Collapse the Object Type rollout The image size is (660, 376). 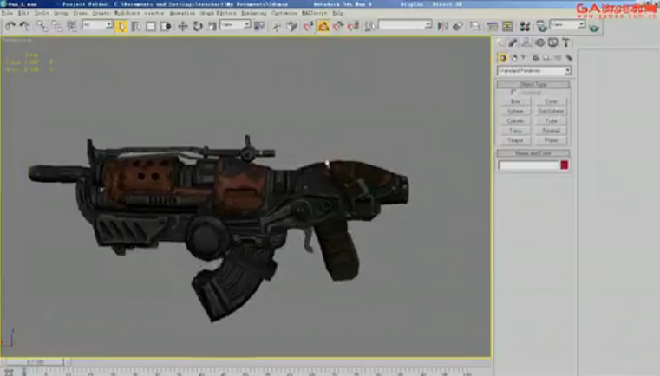click(533, 84)
